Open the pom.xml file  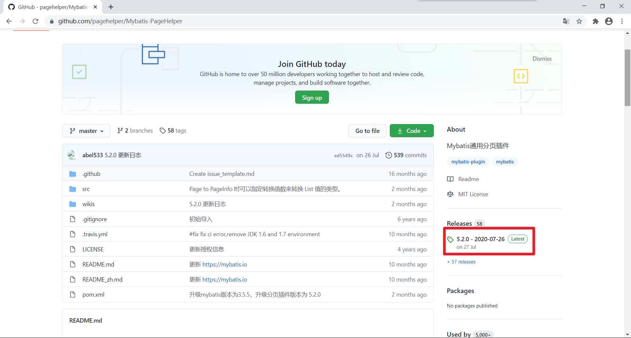click(93, 295)
